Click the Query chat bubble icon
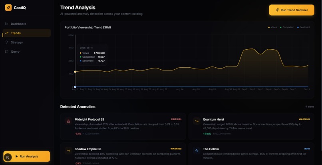The width and height of the screenshot is (322, 165). [x=6, y=52]
